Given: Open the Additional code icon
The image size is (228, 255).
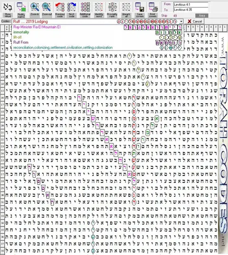Looking at the screenshot, I should tap(85, 7).
